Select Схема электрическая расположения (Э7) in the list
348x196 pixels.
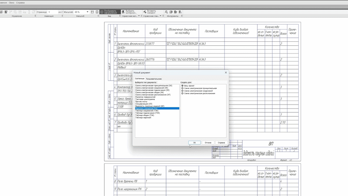(x=153, y=95)
